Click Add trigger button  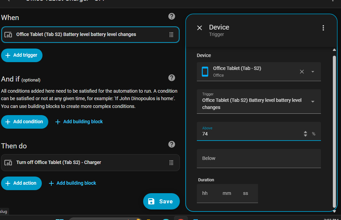coord(22,55)
